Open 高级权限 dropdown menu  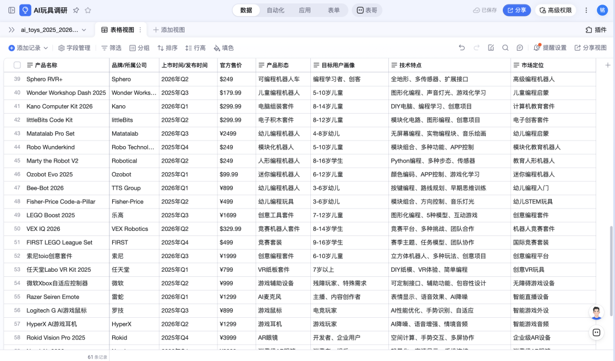(x=556, y=10)
